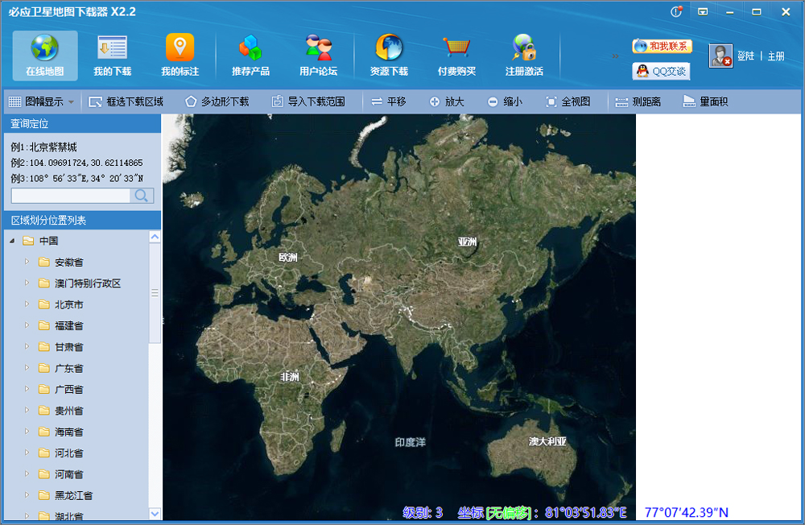This screenshot has width=805, height=525.
Task: Open 我的标注 map markers
Action: (x=180, y=55)
